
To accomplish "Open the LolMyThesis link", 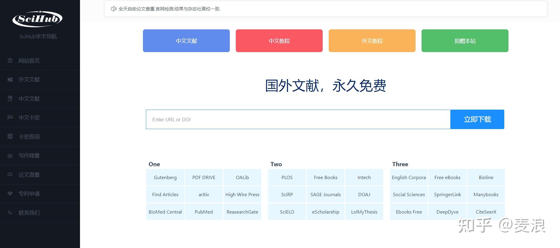I will [364, 212].
